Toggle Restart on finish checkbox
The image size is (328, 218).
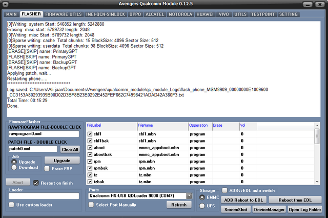point(36,183)
